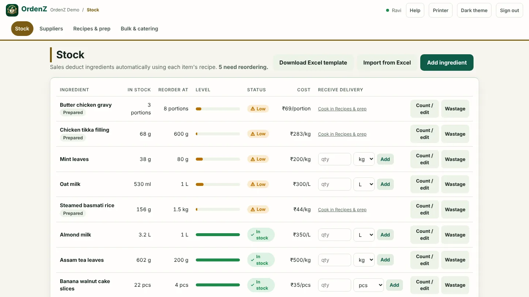Image resolution: width=529 pixels, height=297 pixels.
Task: Add a new ingredient
Action: tap(447, 63)
